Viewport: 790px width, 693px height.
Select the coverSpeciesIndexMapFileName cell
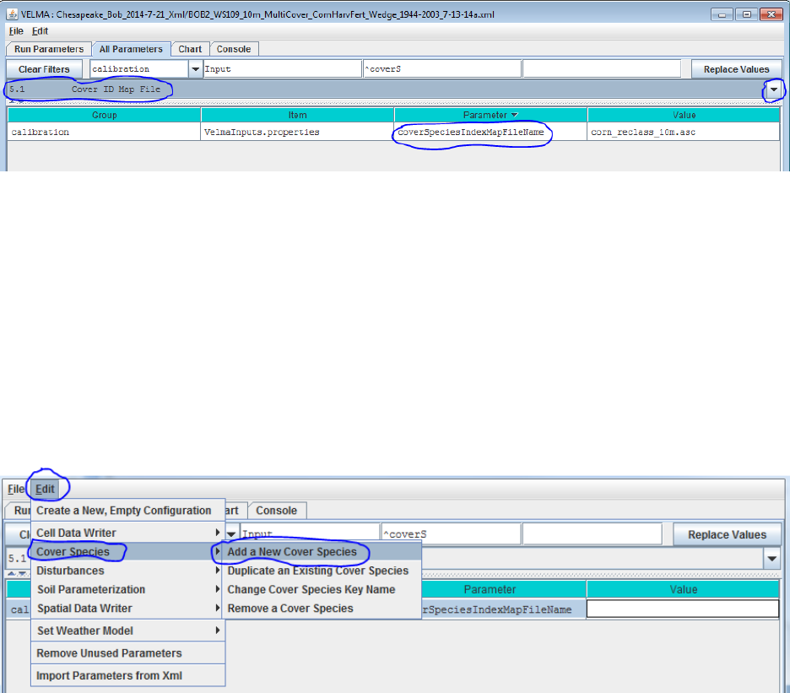coord(490,132)
